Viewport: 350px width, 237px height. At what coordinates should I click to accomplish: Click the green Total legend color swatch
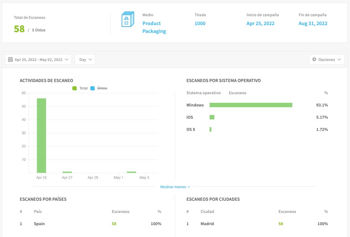(x=74, y=88)
